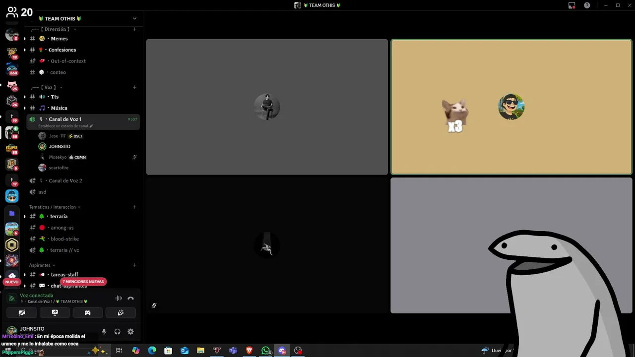
Task: Click the red NUEVO servers pill
Action: (x=12, y=282)
